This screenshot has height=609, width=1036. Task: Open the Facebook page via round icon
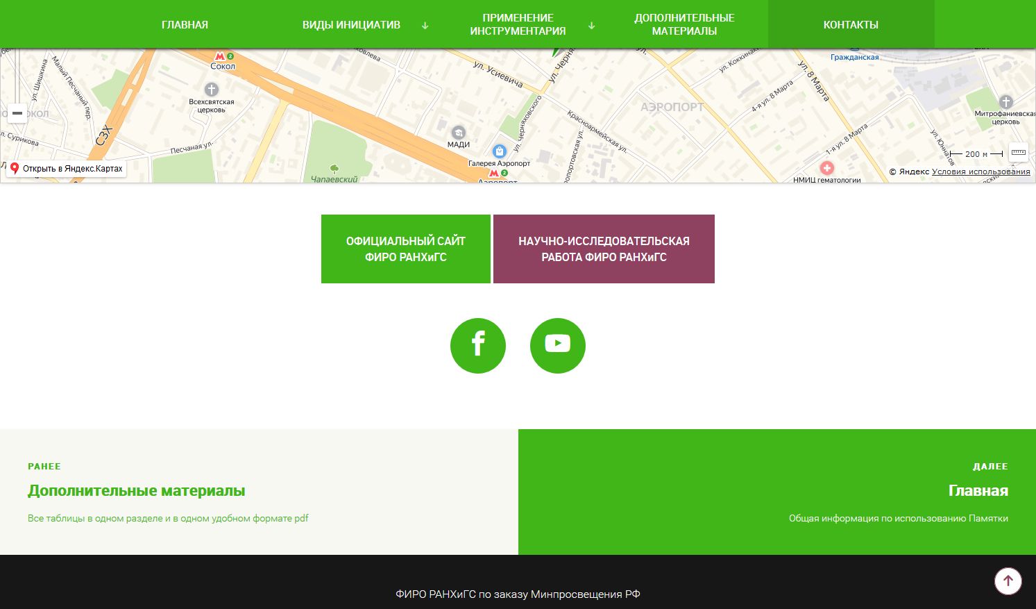(478, 346)
